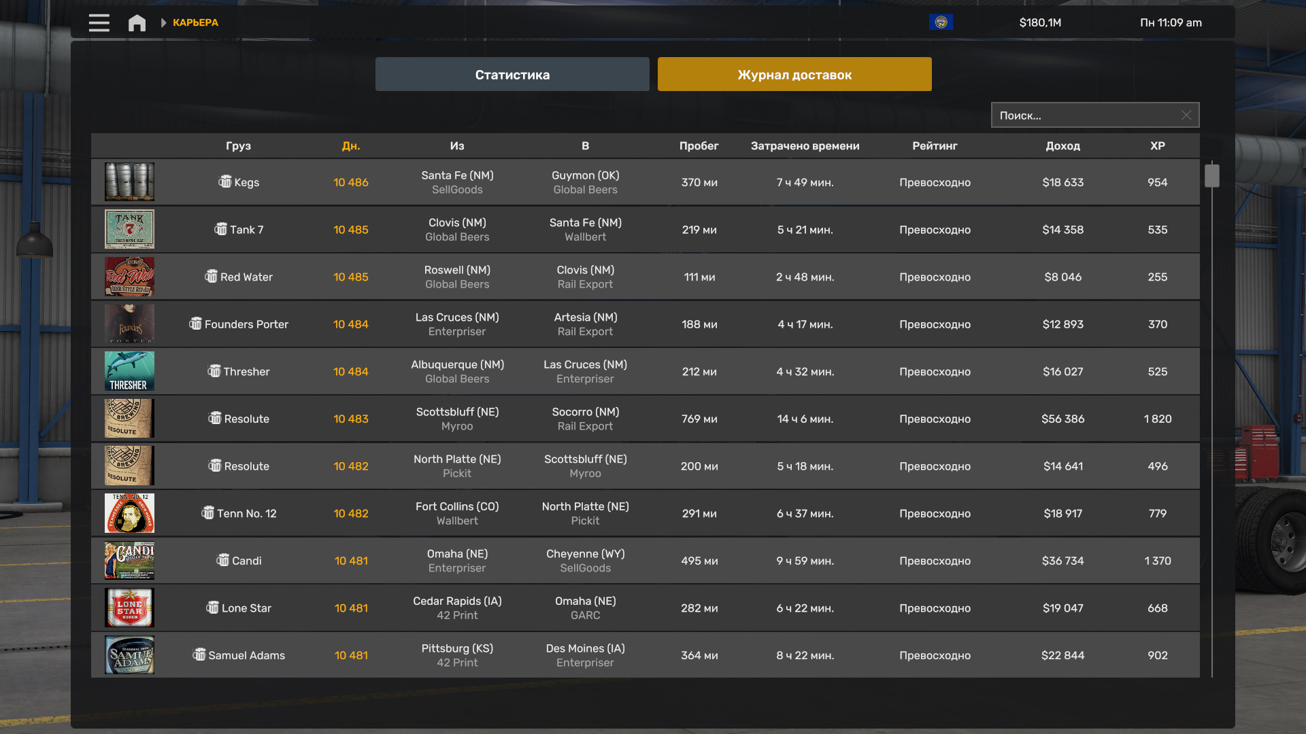Sort table by Пробег column header
The width and height of the screenshot is (1306, 734).
(699, 145)
